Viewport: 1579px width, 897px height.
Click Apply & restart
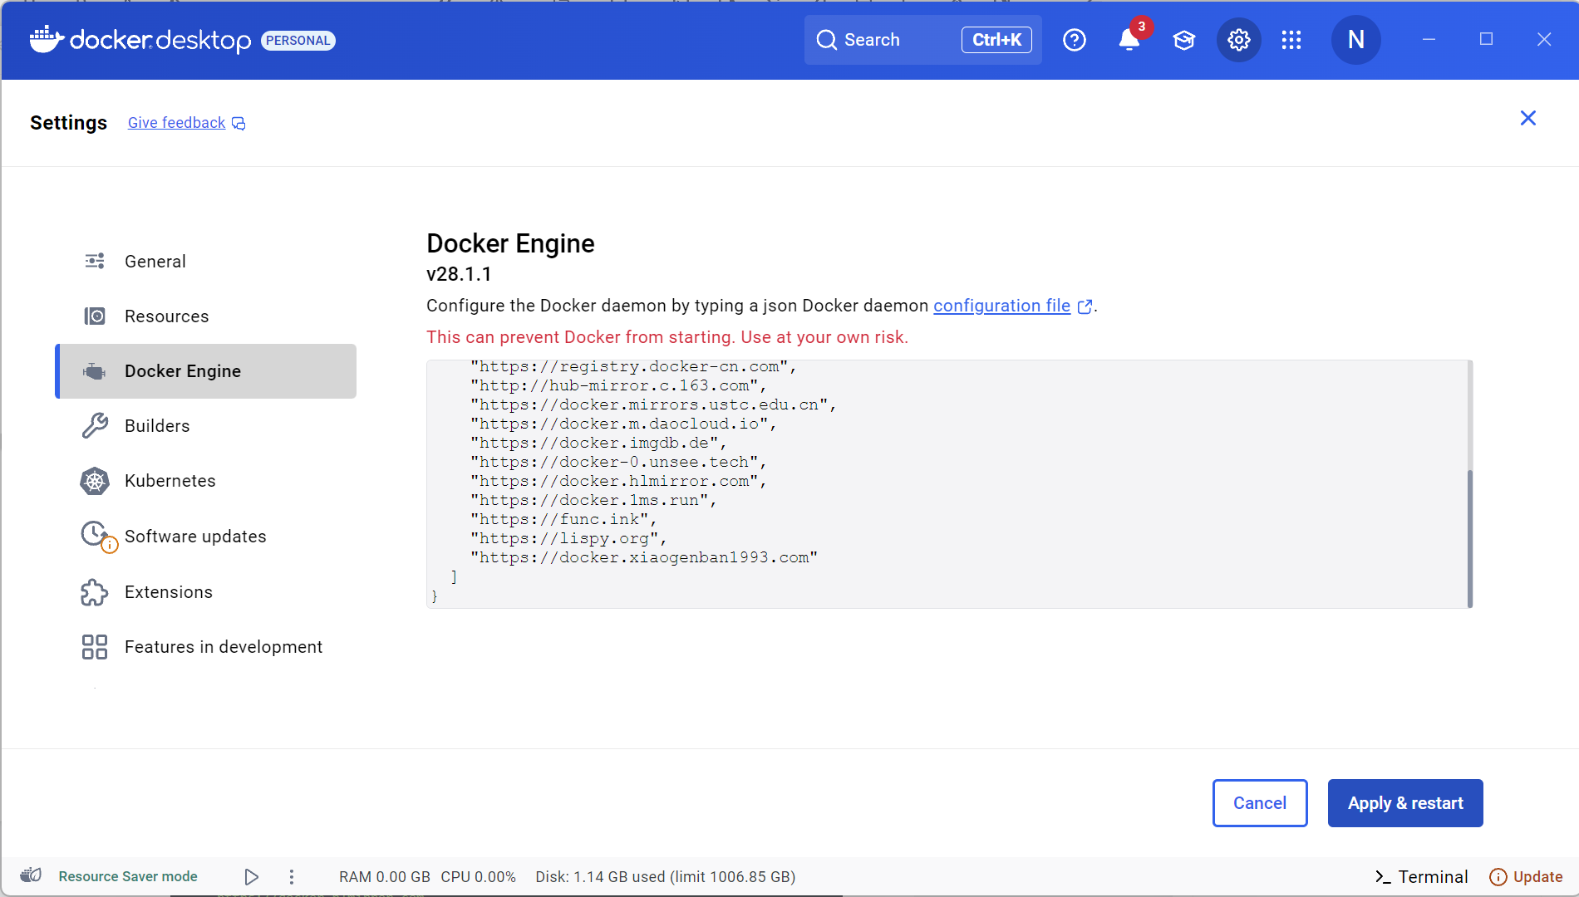point(1404,803)
